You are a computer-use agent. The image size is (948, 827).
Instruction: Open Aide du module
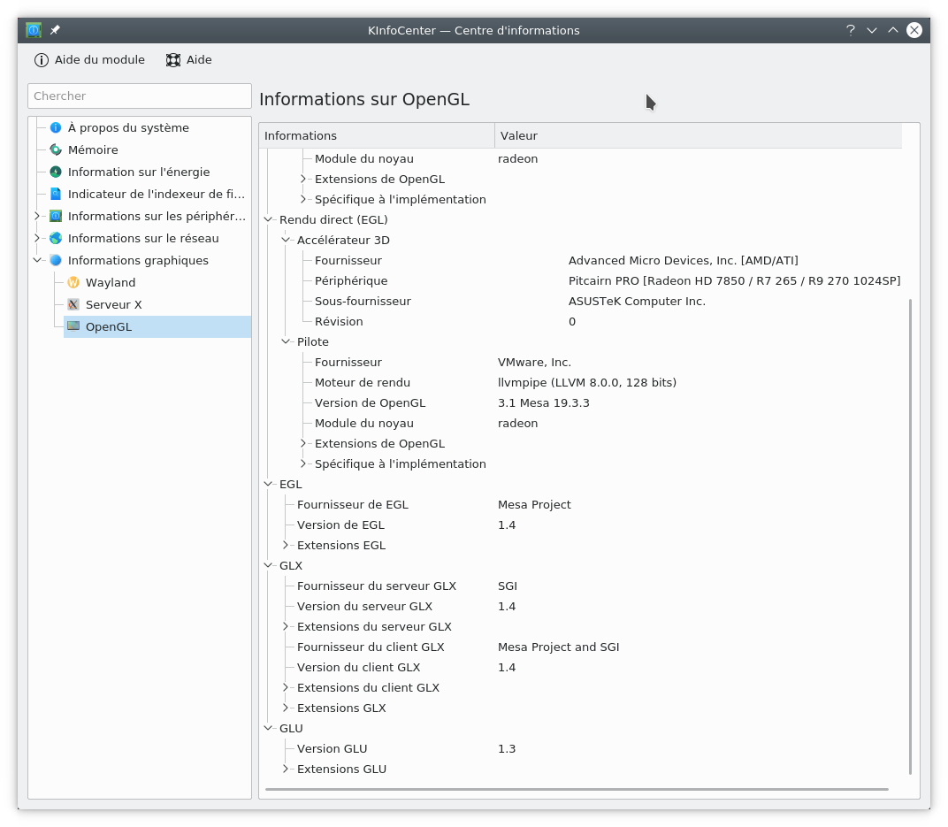(89, 60)
